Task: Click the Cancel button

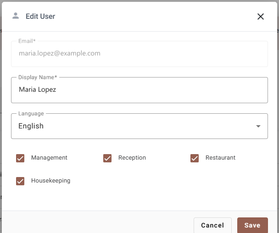Action: point(212,225)
